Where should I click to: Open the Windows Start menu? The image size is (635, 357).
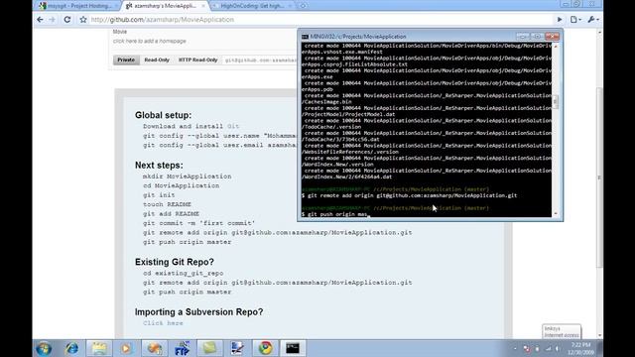tap(44, 348)
